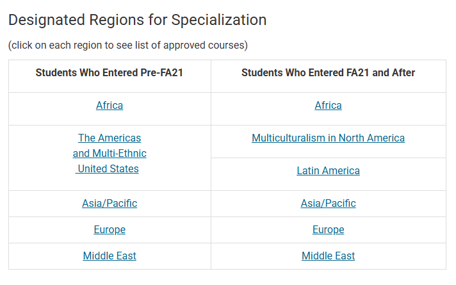Select Middle East link for Pre-FA21 students
The height and width of the screenshot is (285, 456).
point(110,256)
